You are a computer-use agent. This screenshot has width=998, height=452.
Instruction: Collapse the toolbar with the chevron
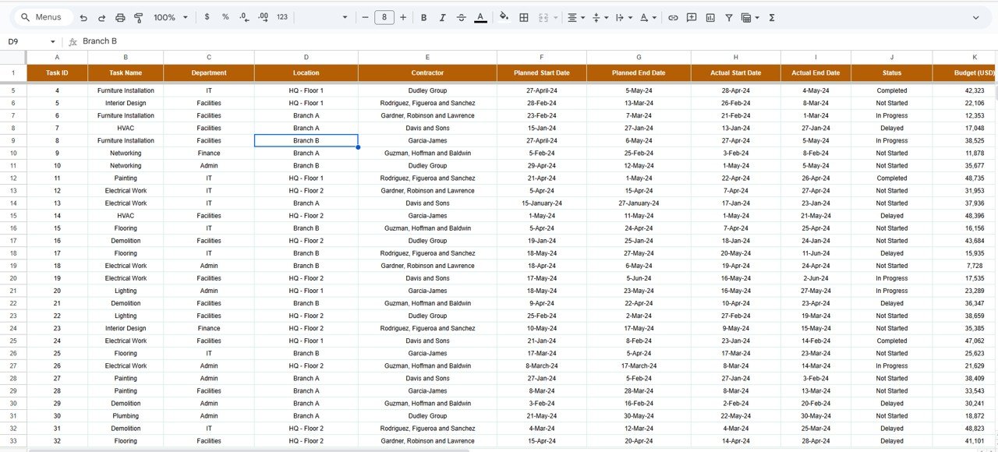(x=975, y=17)
